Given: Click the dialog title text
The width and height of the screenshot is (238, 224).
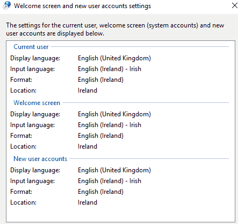Looking at the screenshot, I should click(82, 6).
